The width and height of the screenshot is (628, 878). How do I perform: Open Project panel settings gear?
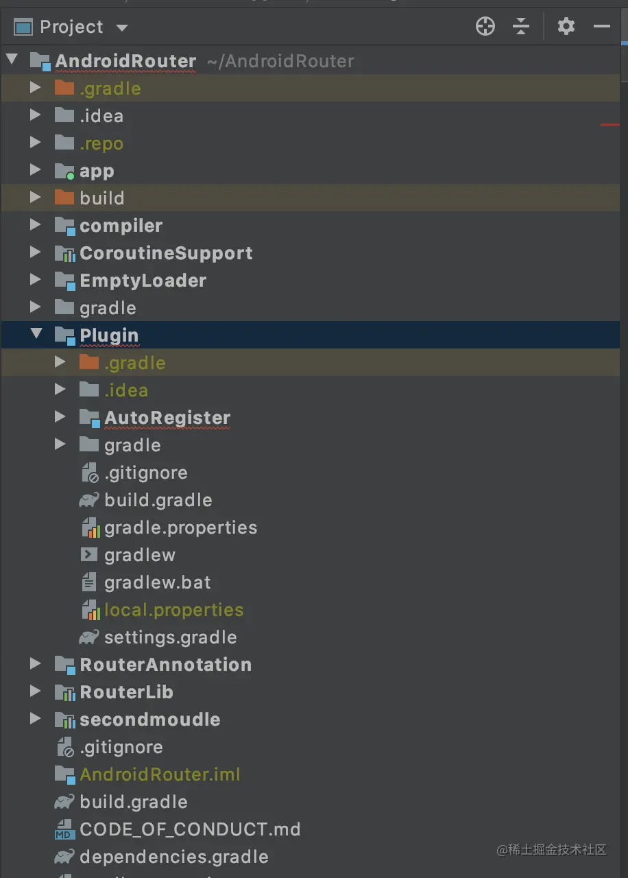coord(566,27)
